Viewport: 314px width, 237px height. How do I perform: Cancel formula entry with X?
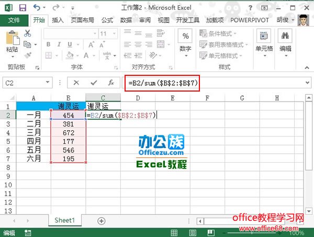76,83
